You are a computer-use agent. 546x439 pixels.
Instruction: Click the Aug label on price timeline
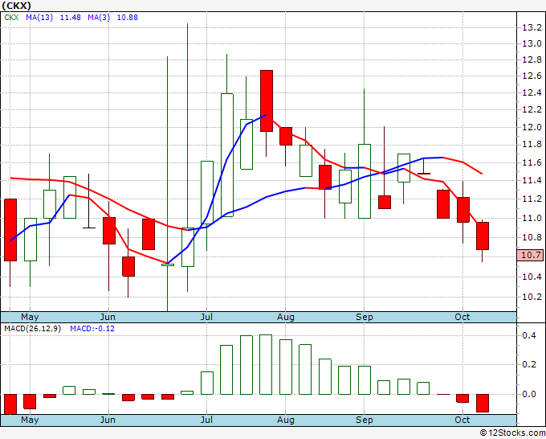pyautogui.click(x=286, y=317)
